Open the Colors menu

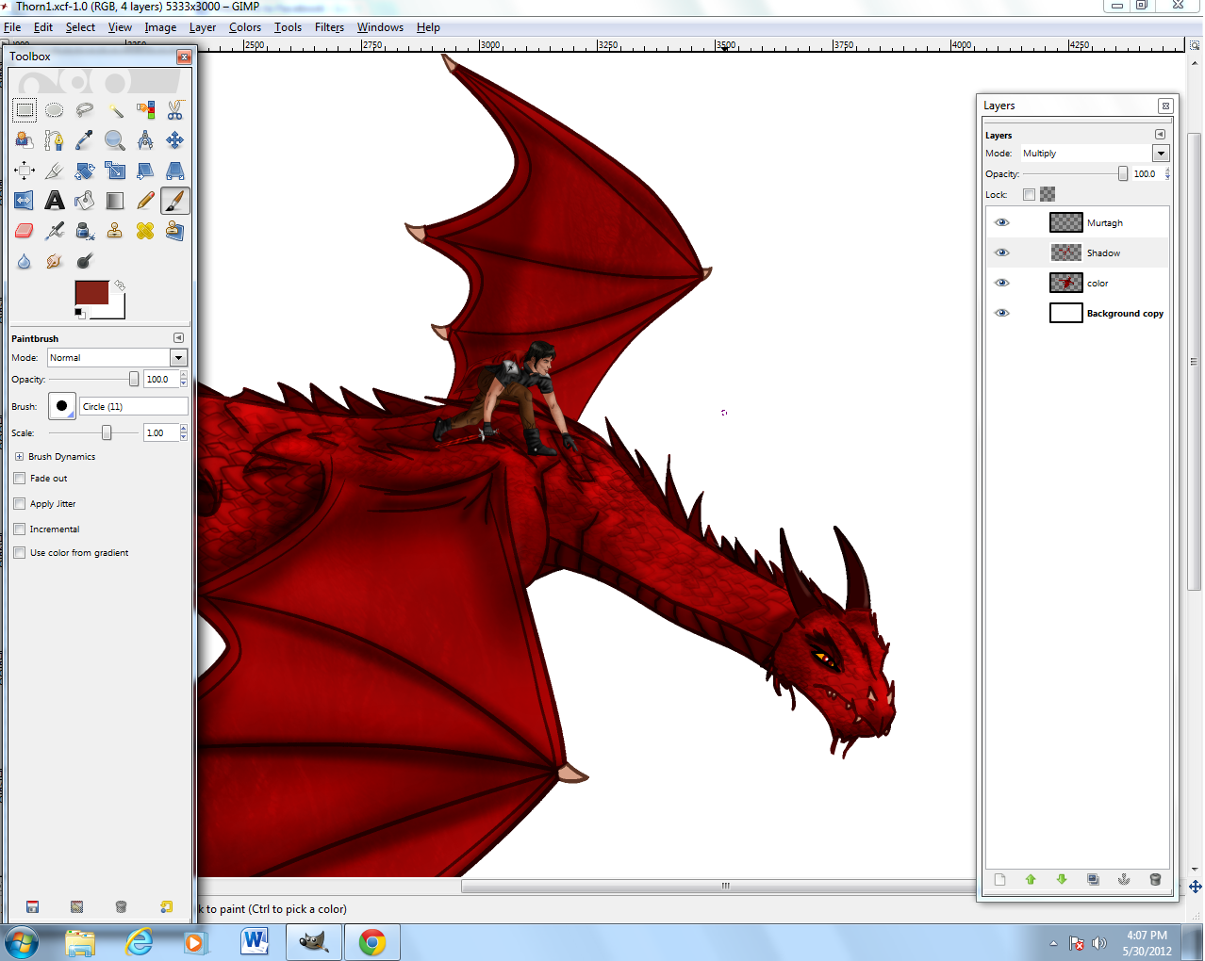coord(245,27)
